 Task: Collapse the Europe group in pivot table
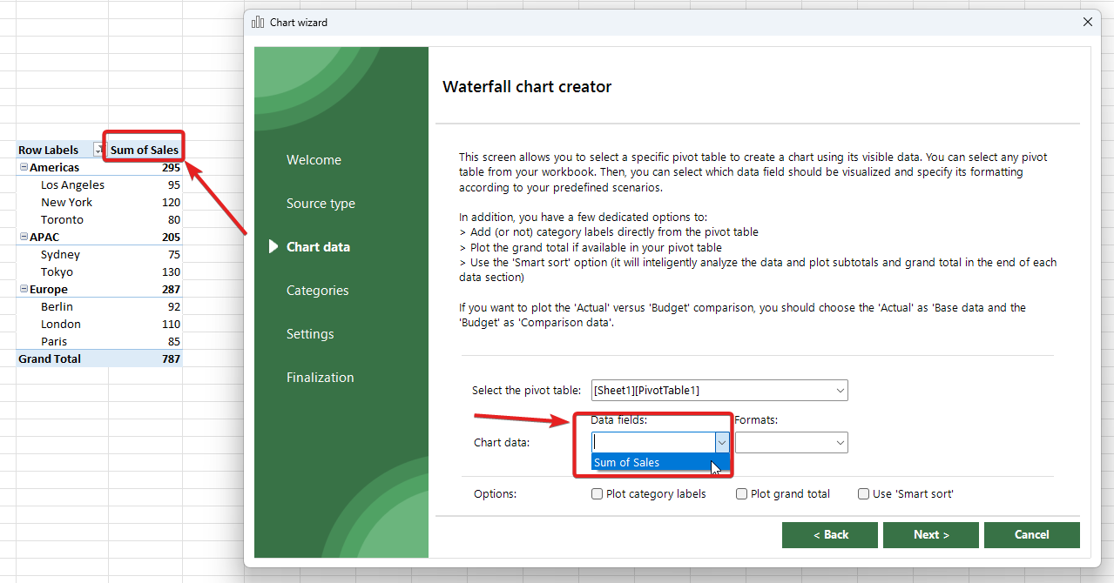[24, 289]
